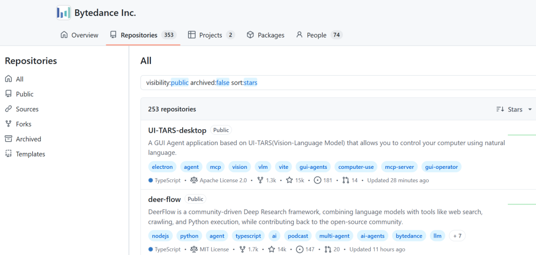The image size is (536, 255).
Task: Click the Templates icon in the sidebar
Action: [8, 154]
